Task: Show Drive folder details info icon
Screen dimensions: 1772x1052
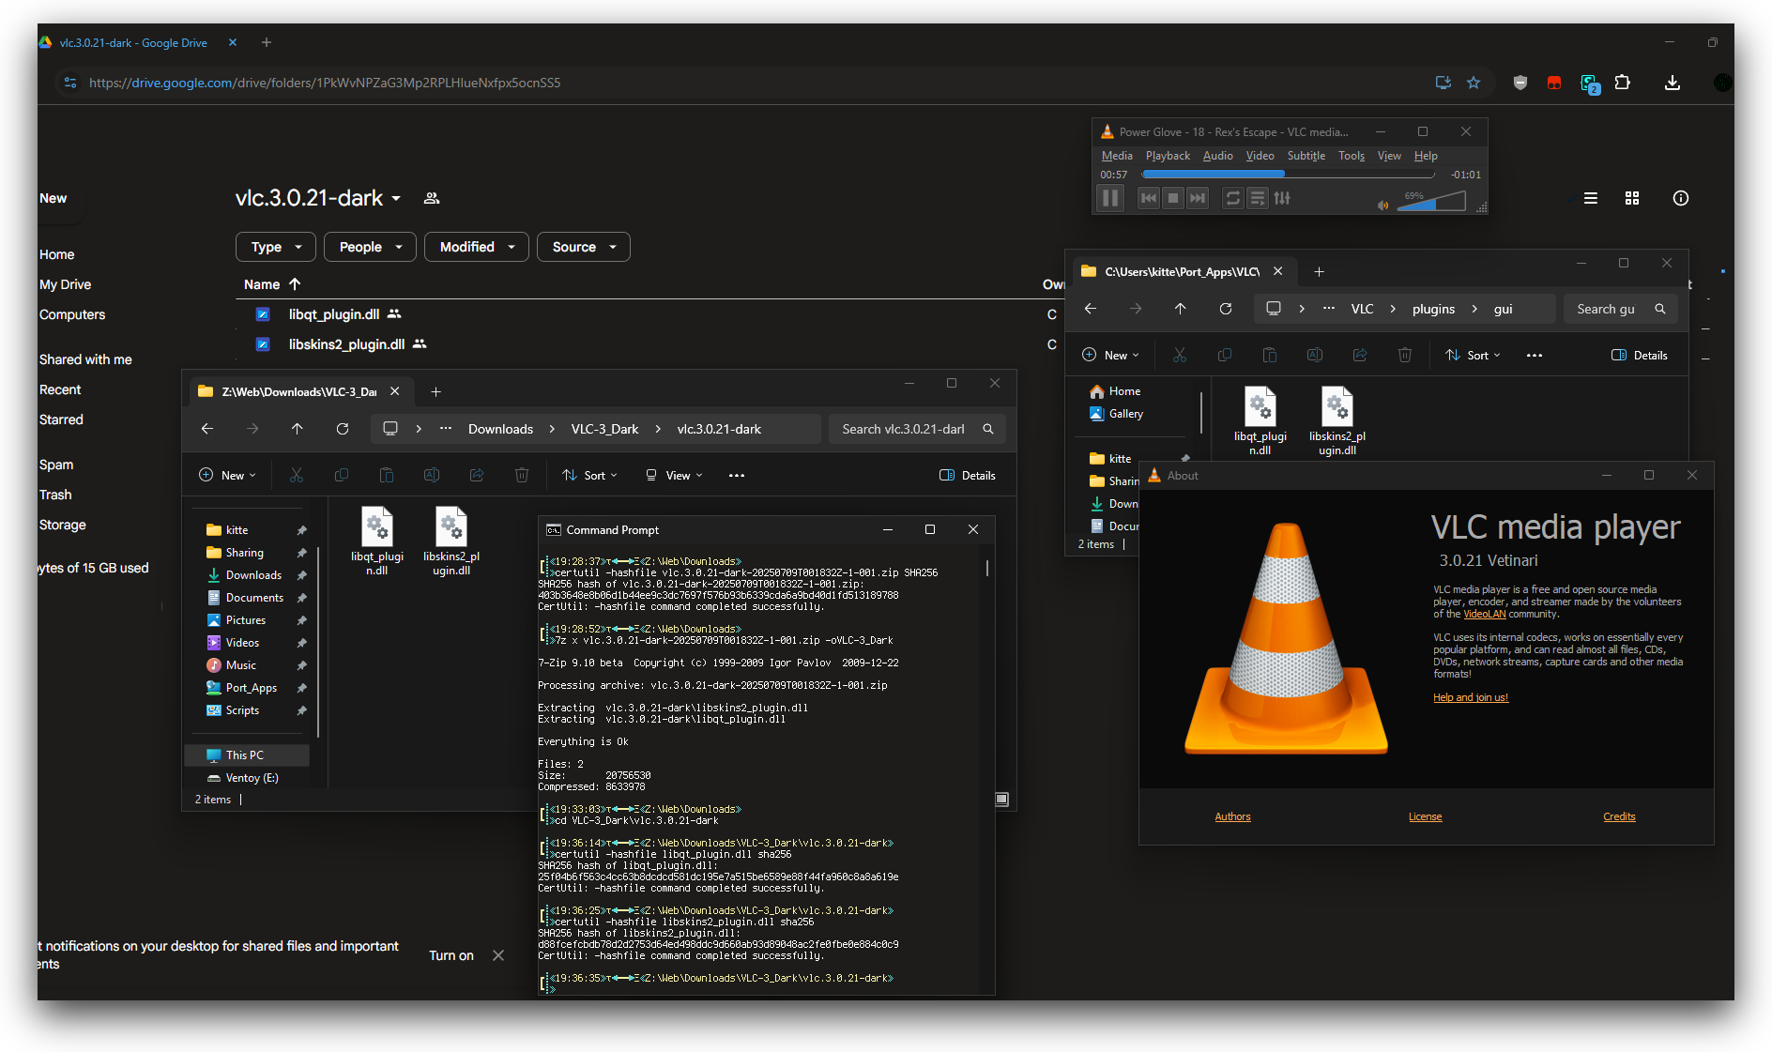Action: tap(1681, 198)
